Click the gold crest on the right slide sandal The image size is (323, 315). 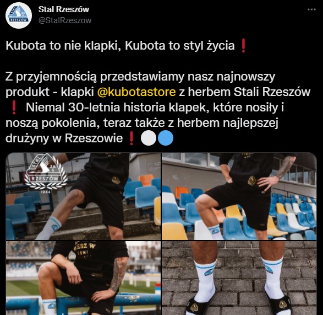282,305
